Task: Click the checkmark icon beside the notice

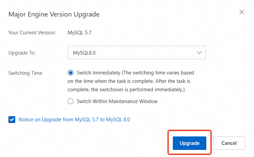Action: coord(12,119)
